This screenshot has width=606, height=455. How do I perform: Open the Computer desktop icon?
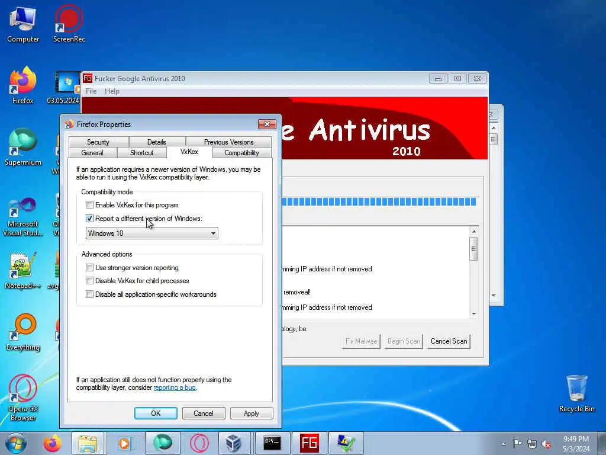[x=23, y=24]
